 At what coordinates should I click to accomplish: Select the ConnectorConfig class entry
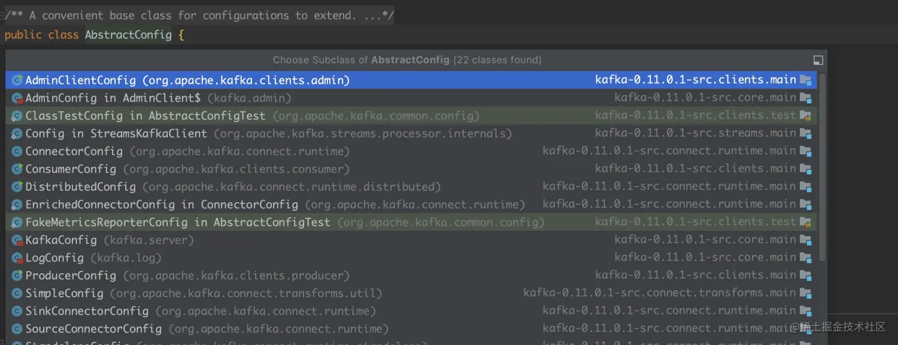click(x=411, y=151)
